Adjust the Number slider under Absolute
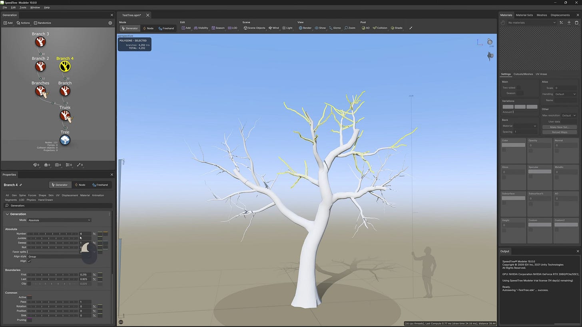 pyautogui.click(x=52, y=234)
